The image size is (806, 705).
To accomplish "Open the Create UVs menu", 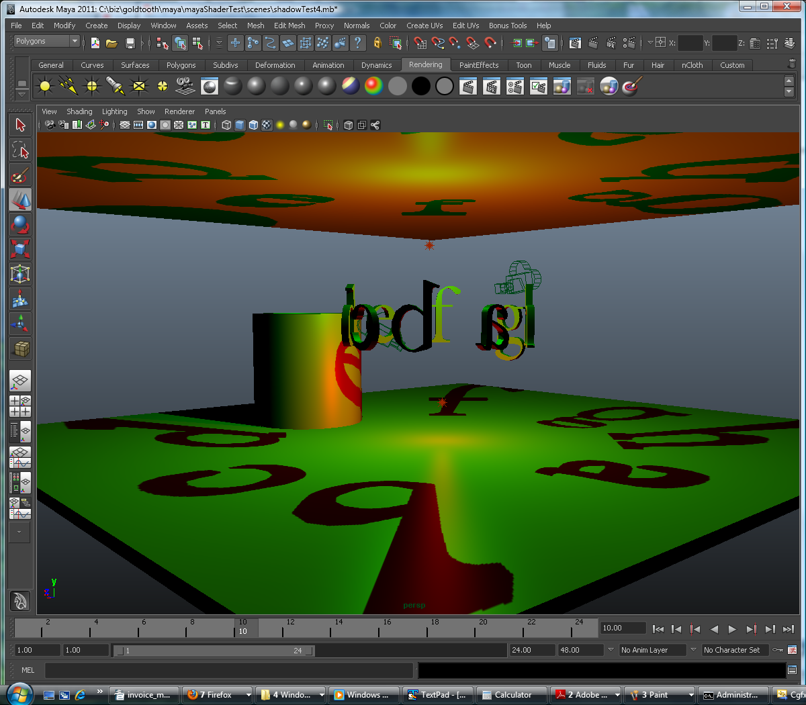I will [x=424, y=26].
